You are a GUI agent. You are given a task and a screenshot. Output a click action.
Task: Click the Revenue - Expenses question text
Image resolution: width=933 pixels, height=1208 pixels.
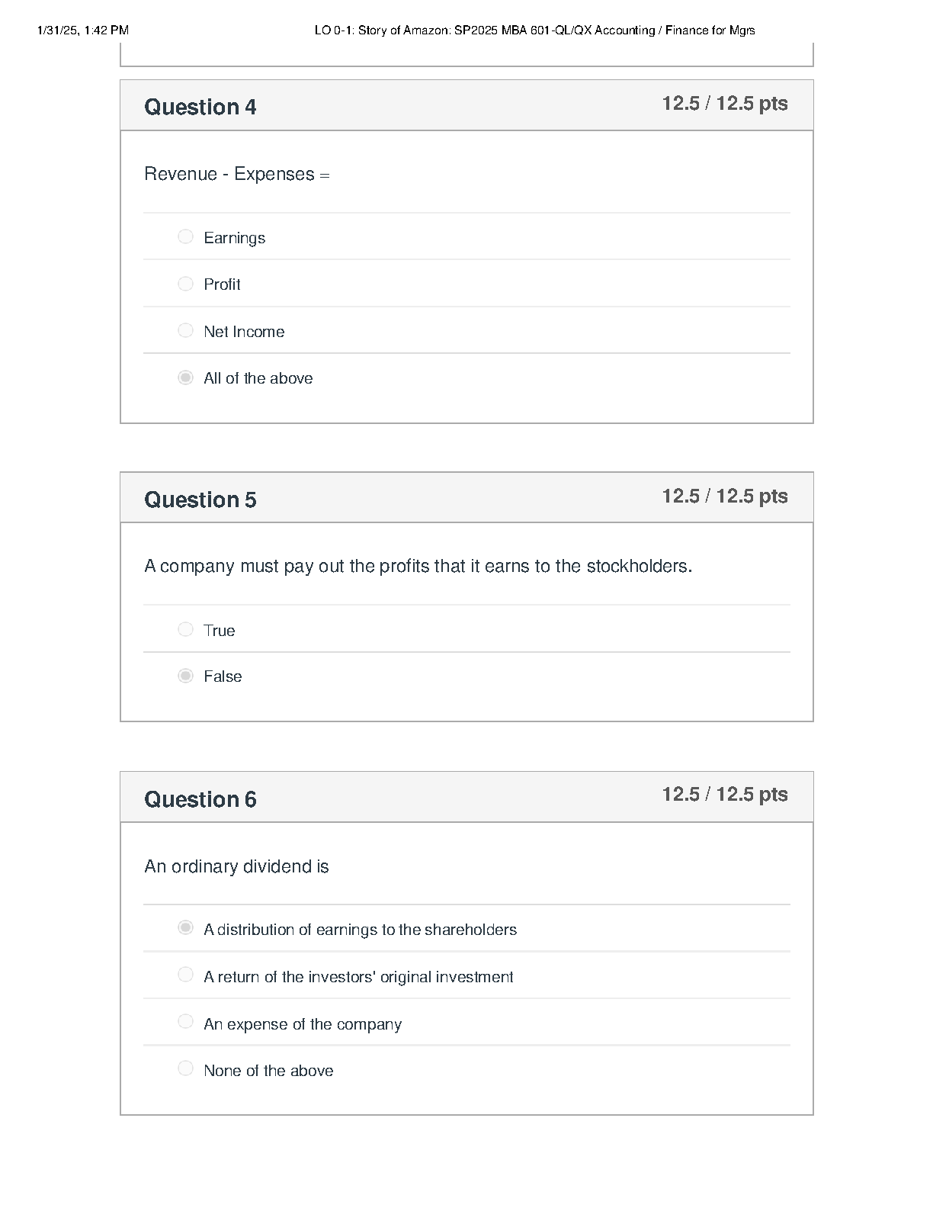click(x=237, y=174)
